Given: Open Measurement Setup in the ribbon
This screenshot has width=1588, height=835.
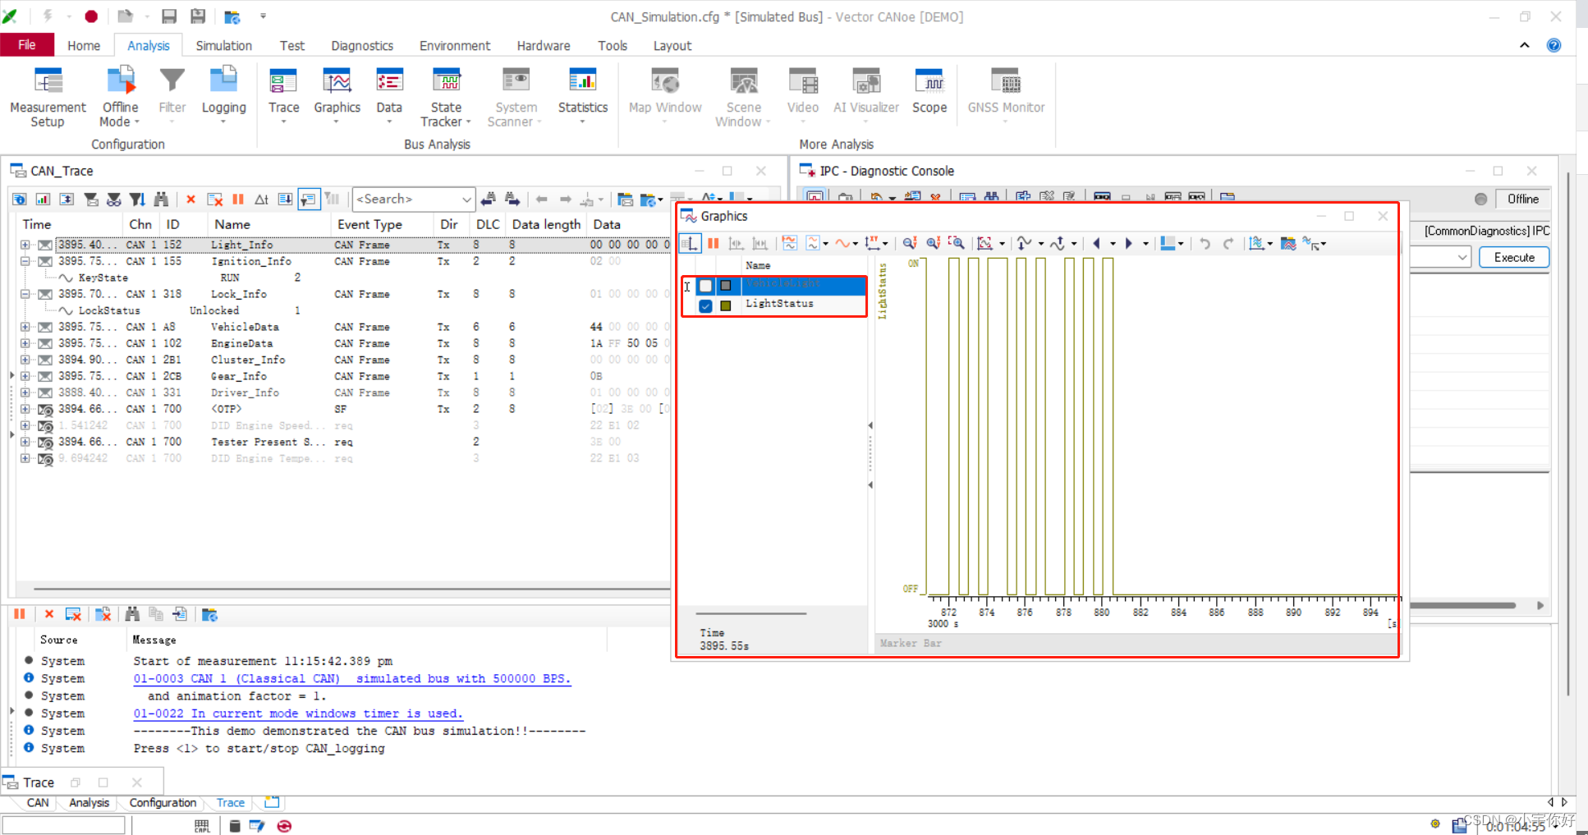Looking at the screenshot, I should (48, 97).
